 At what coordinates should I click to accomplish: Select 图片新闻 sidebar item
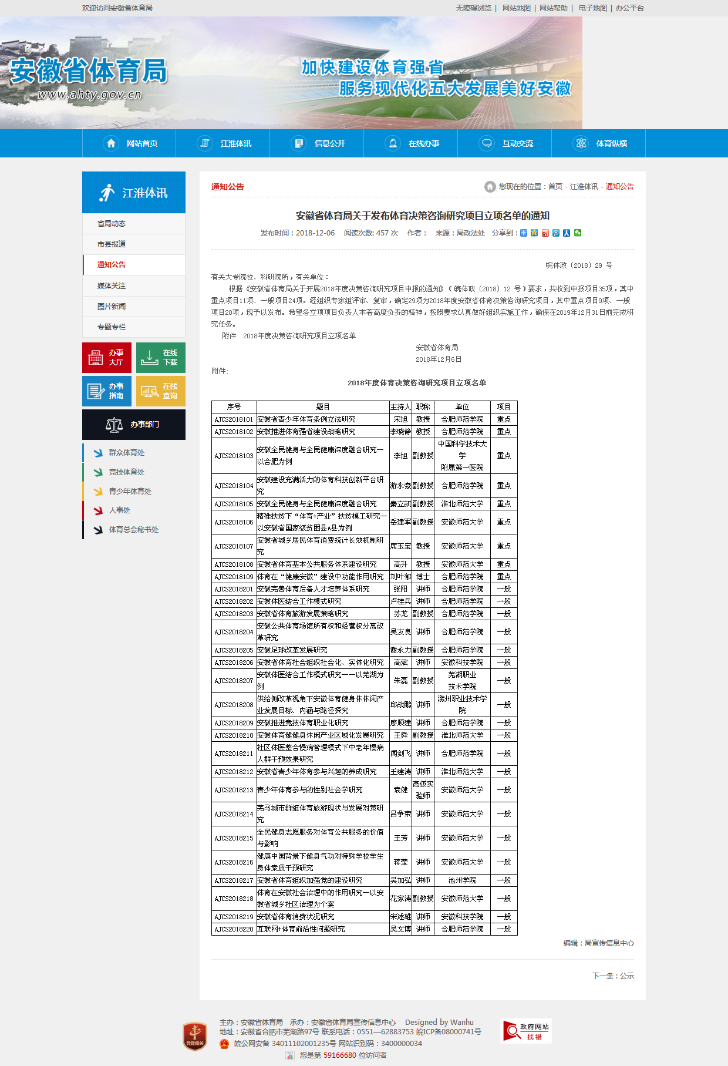pyautogui.click(x=112, y=307)
